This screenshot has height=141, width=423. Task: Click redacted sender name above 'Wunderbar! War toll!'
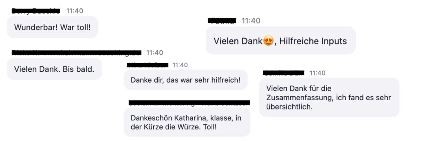(36, 11)
